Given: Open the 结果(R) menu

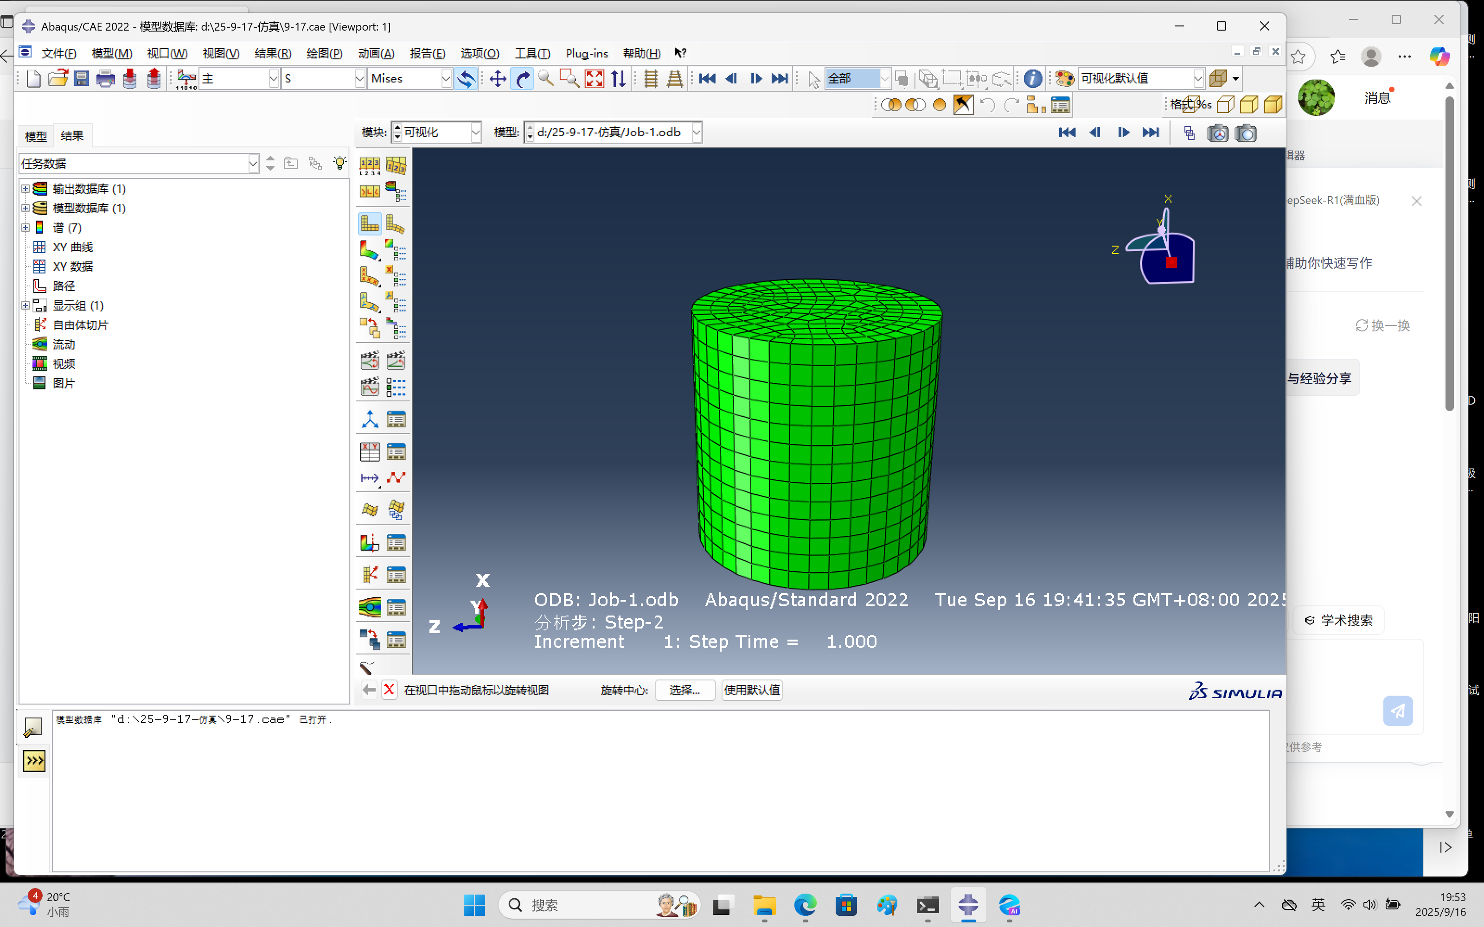Looking at the screenshot, I should [273, 53].
